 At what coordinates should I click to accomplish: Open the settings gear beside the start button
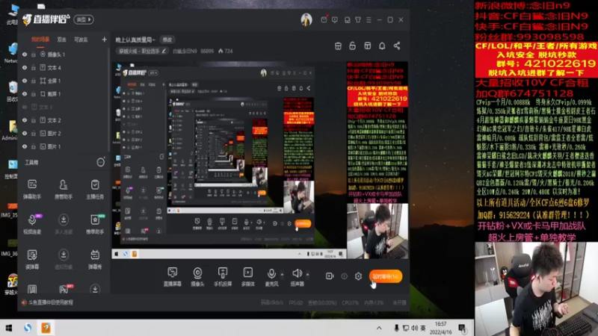click(x=358, y=276)
